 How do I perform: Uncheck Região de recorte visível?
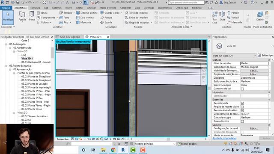pyautogui.click(x=242, y=107)
